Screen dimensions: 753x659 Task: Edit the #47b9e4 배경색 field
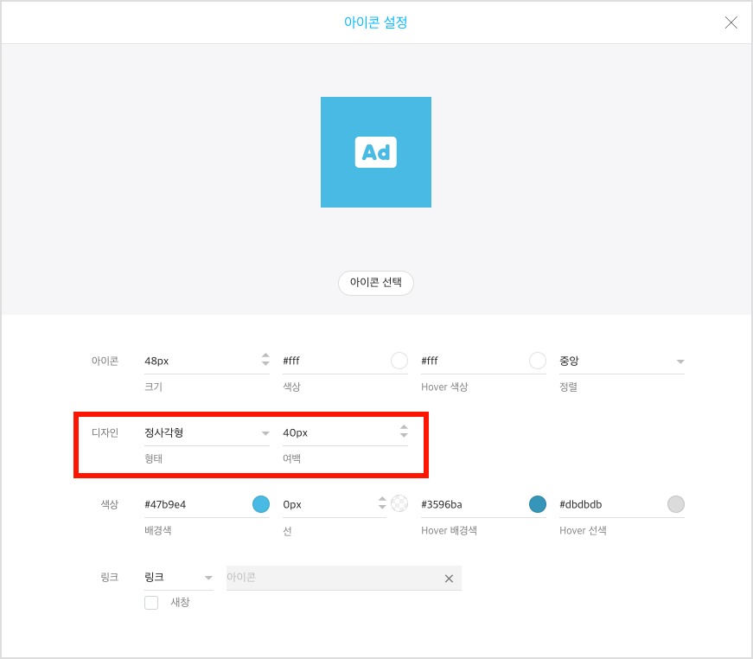tap(197, 505)
